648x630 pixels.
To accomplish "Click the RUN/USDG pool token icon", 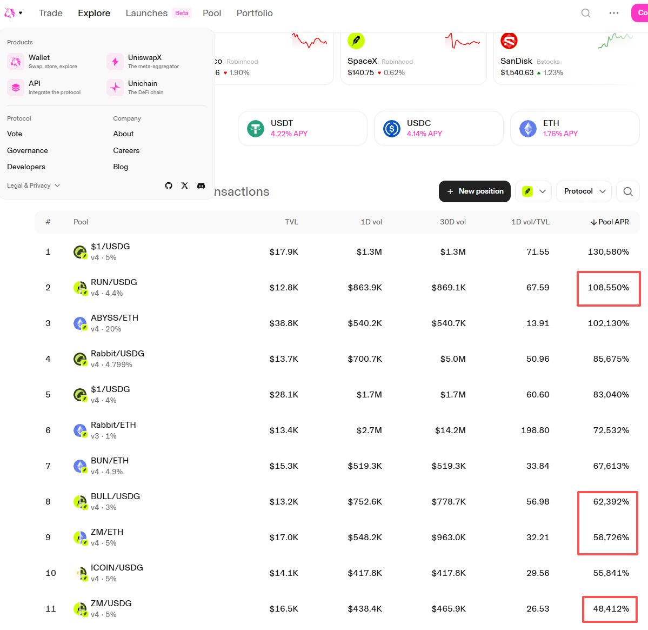I will point(80,288).
